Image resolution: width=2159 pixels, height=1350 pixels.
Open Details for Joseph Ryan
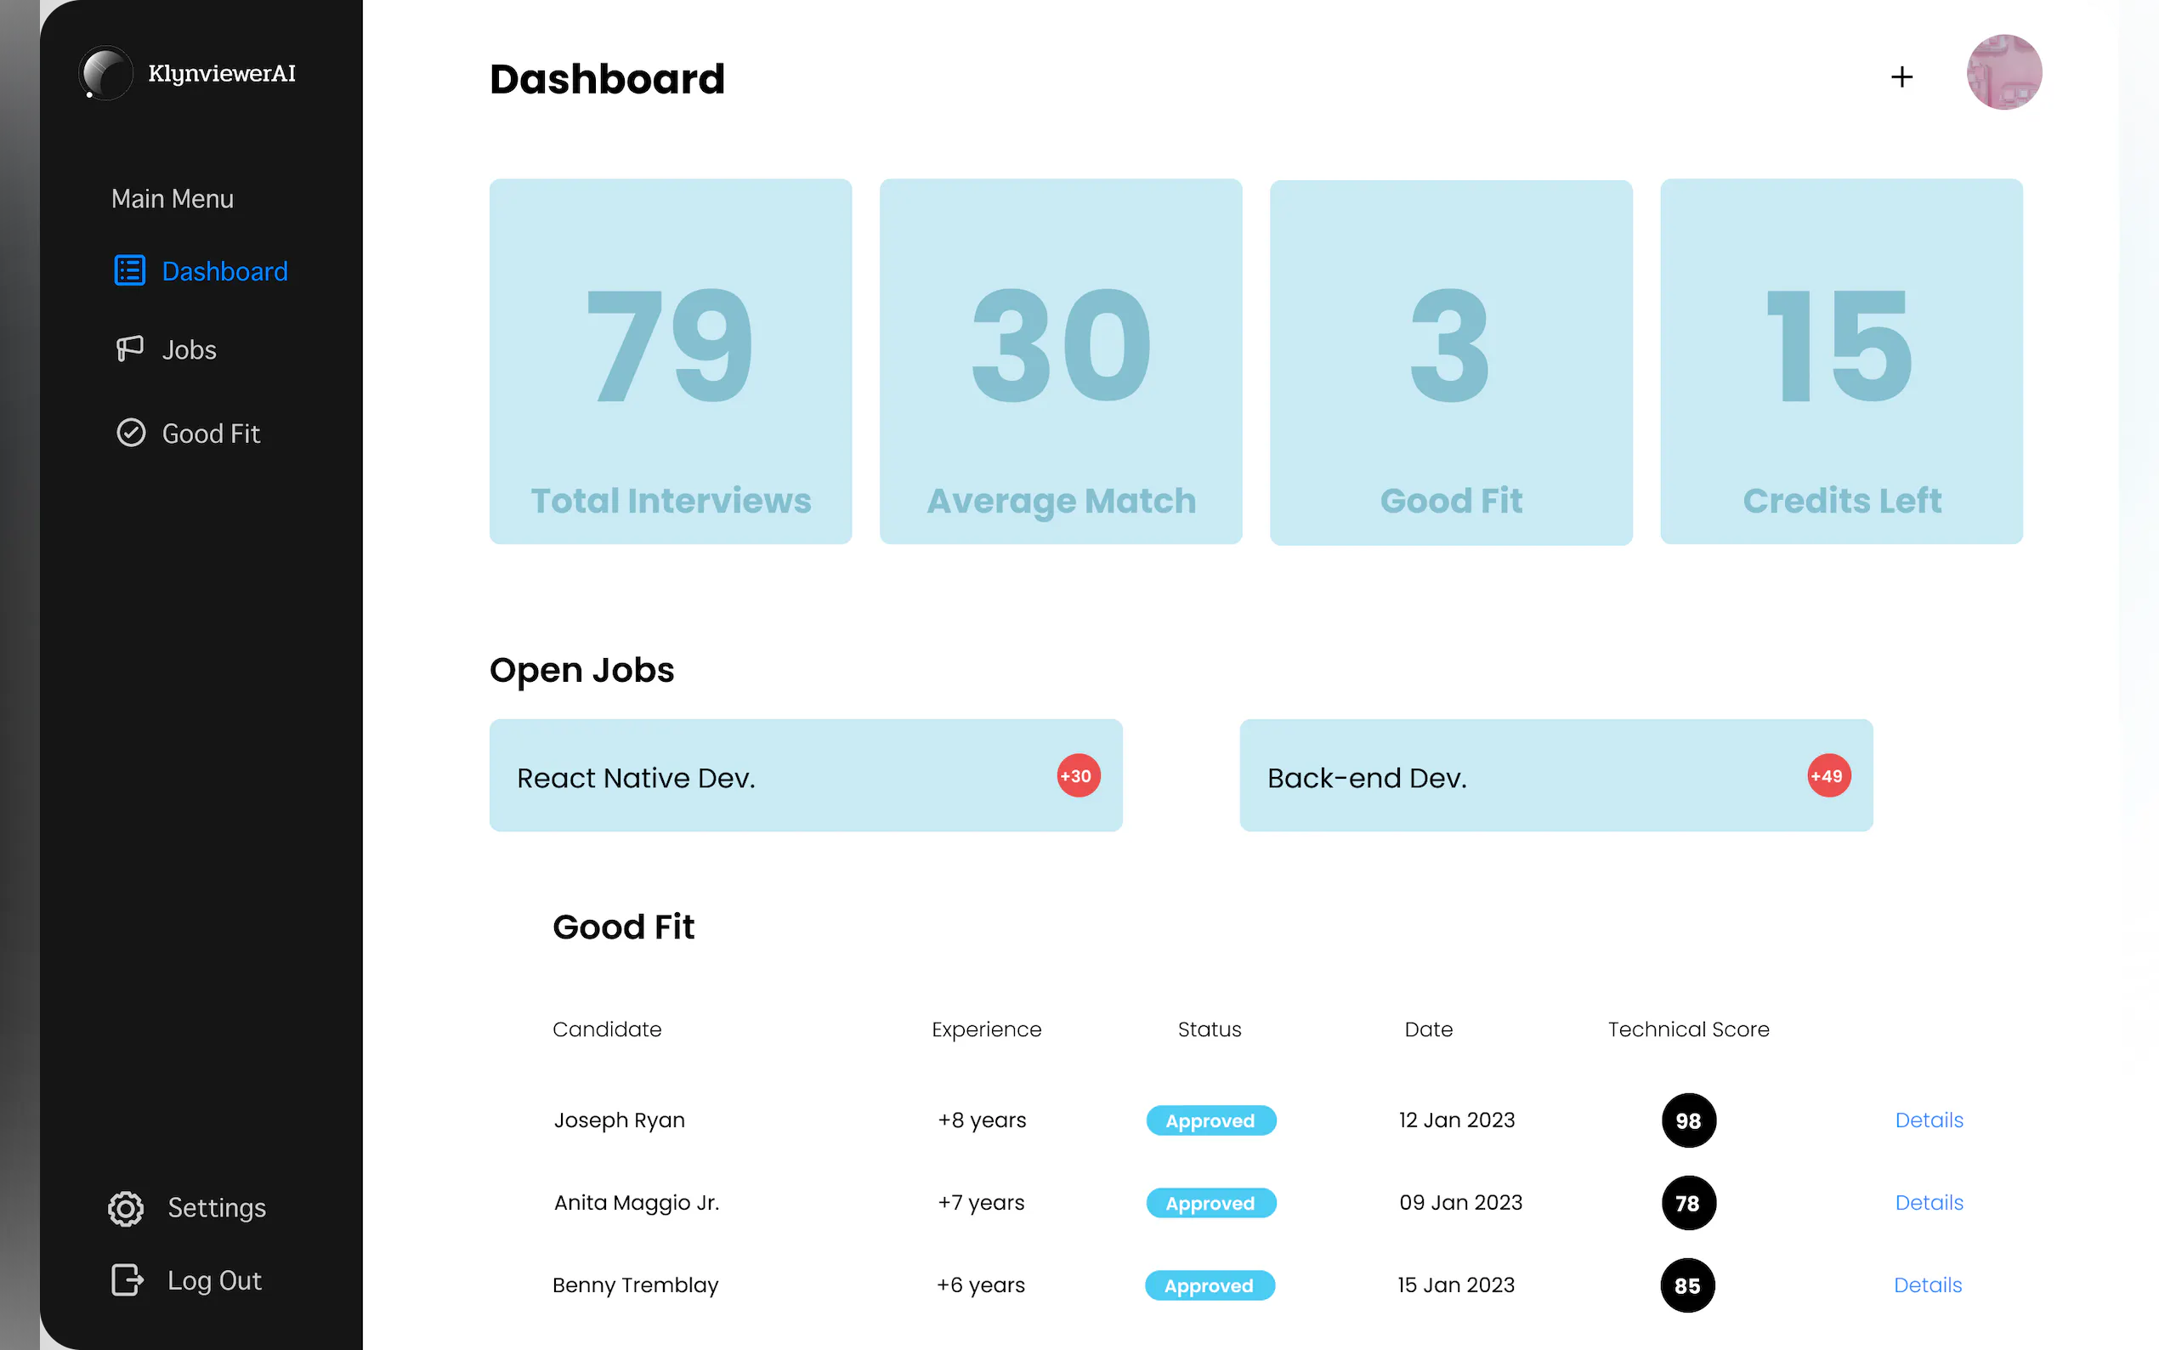[1929, 1120]
